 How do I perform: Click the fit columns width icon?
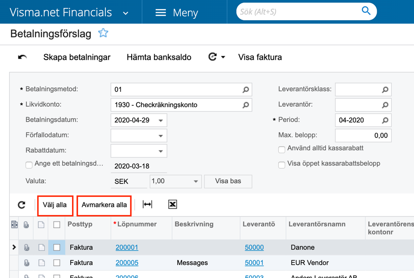148,204
